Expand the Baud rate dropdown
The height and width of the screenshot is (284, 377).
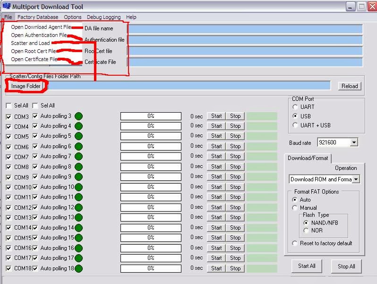click(x=354, y=142)
